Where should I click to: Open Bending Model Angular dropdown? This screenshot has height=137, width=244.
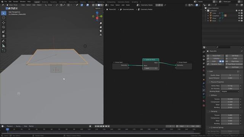point(230,91)
